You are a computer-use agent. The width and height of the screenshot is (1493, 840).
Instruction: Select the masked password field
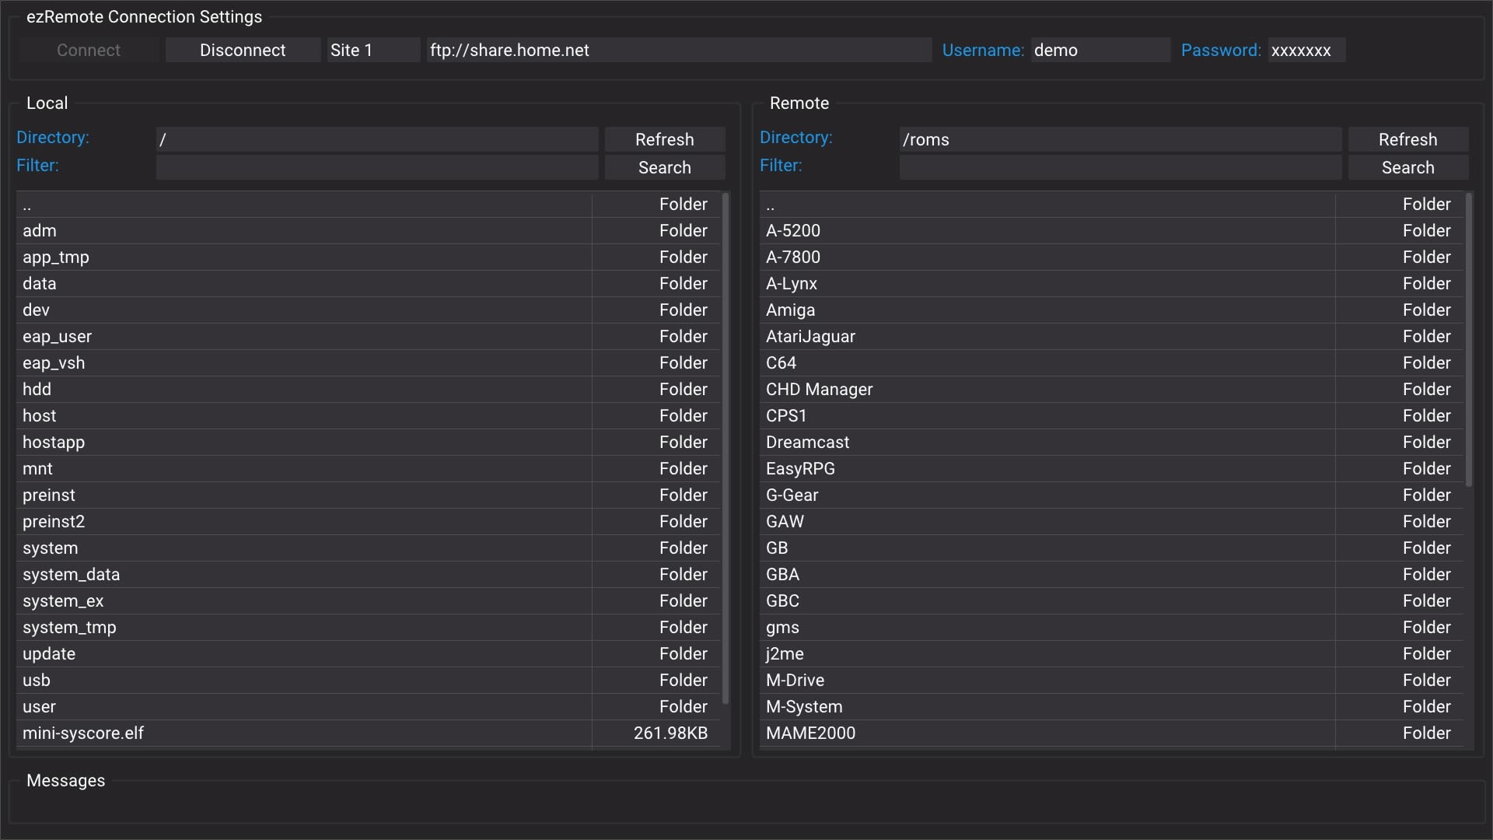pos(1305,50)
